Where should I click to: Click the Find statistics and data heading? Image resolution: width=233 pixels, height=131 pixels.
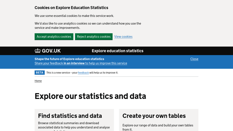[70, 116]
